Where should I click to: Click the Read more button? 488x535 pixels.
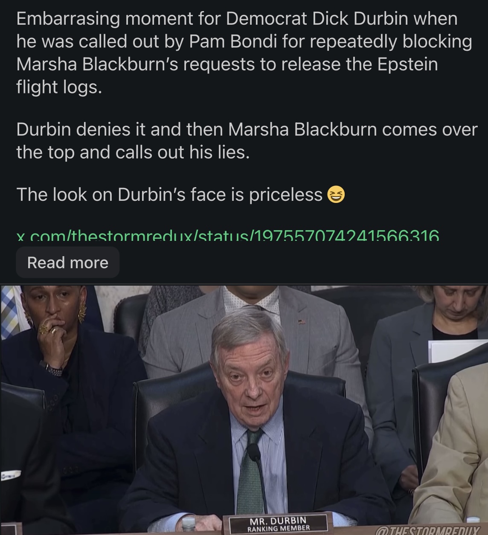click(x=67, y=263)
